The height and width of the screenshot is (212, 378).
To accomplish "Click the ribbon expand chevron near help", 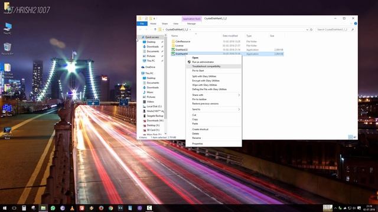I will (351, 24).
